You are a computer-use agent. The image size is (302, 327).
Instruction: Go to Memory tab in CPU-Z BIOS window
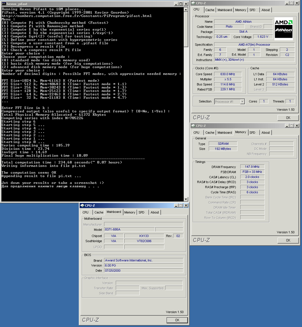[x=130, y=212]
